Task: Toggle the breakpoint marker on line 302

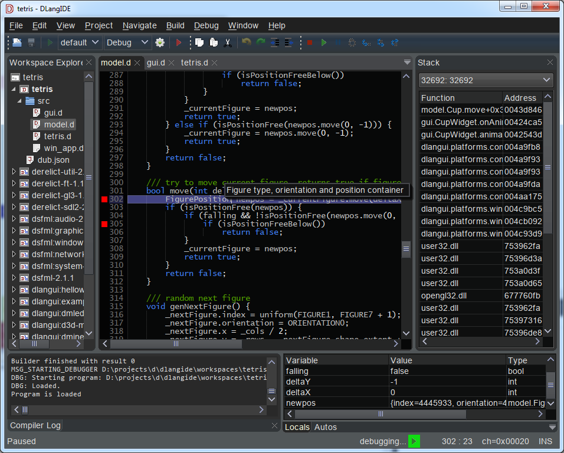Action: (104, 199)
